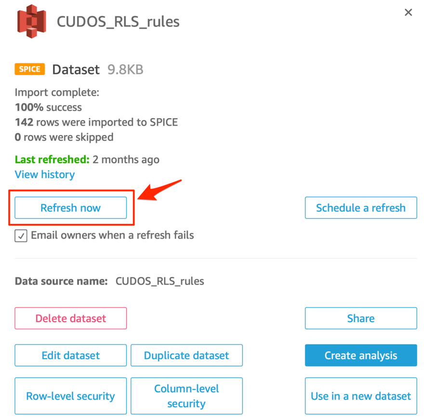Screen dimensions: 424x419
Task: Select Duplicate dataset
Action: 186,355
